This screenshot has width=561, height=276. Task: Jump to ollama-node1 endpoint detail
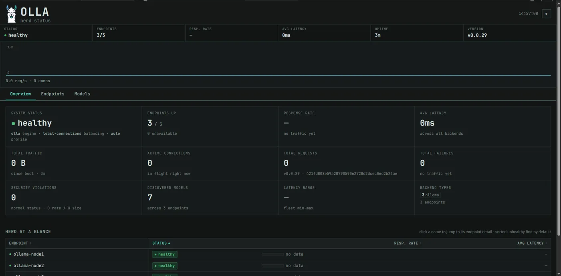(28, 254)
